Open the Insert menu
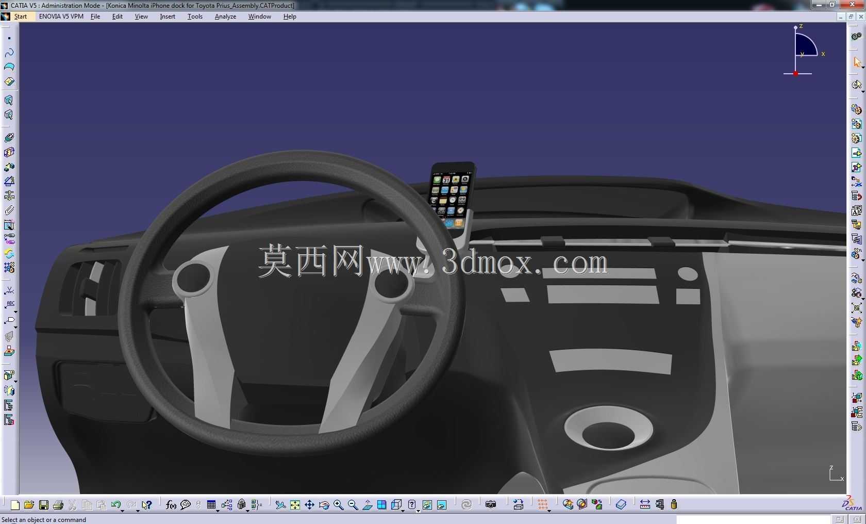Screen dimensions: 866x524 coord(168,17)
